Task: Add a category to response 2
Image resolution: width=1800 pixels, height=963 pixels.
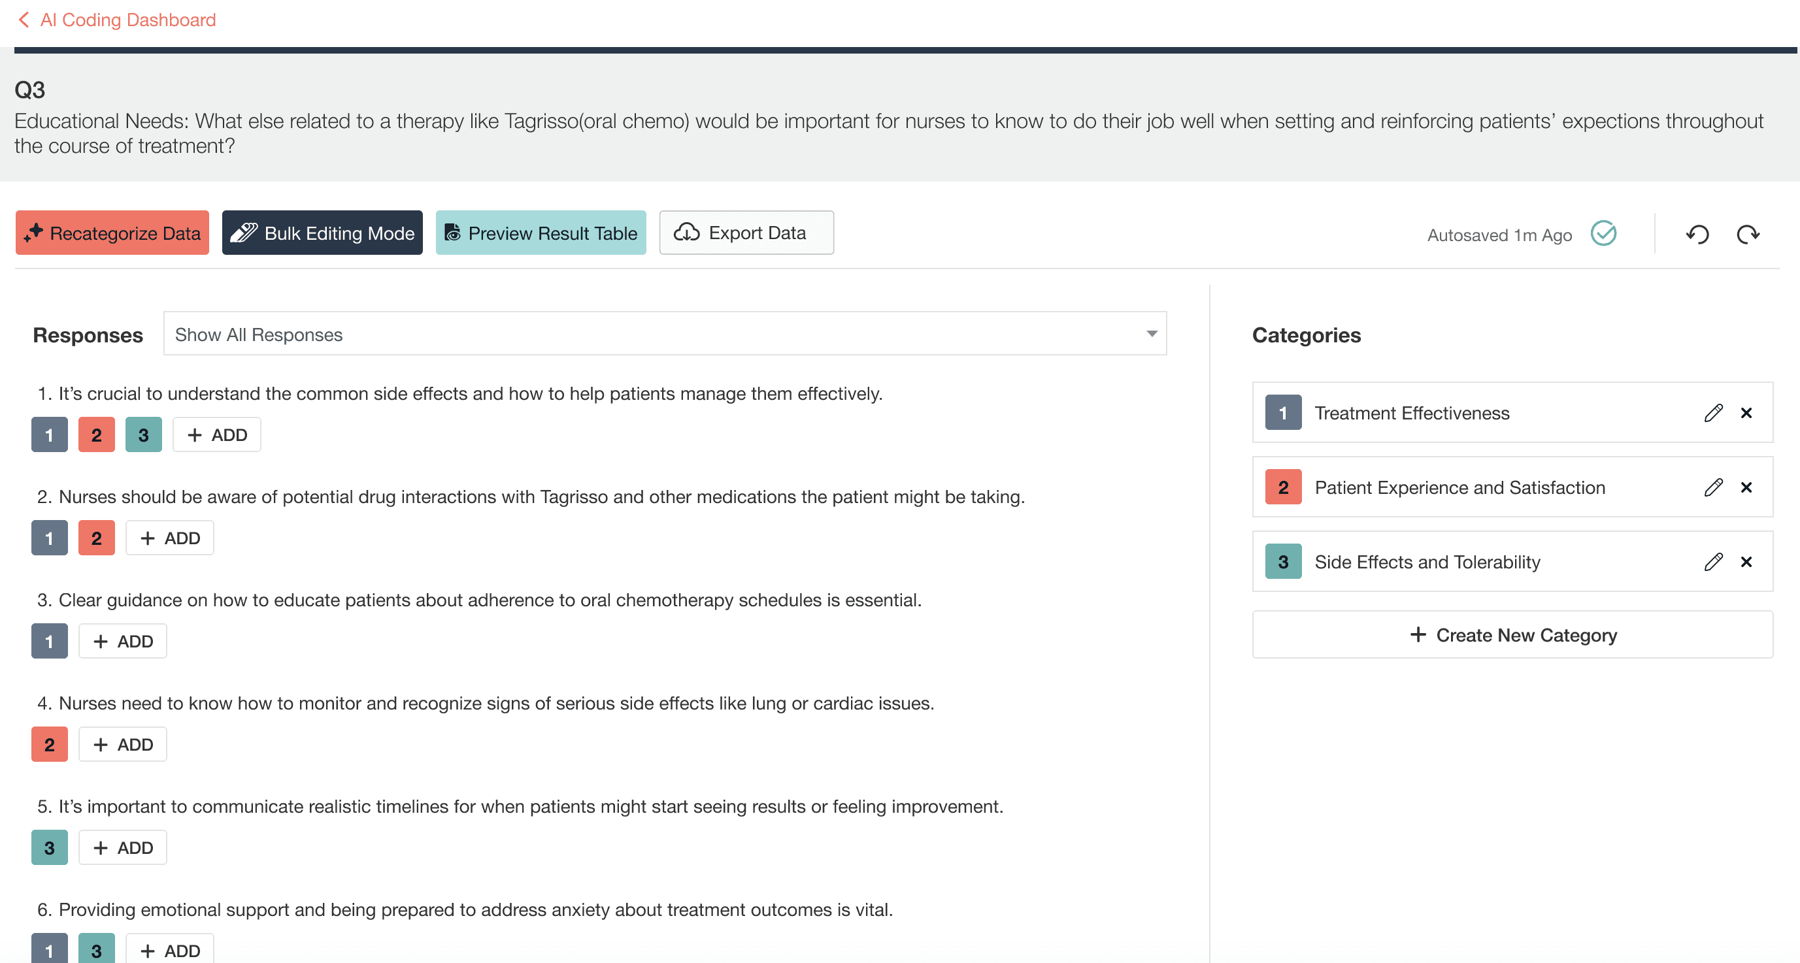Action: pos(170,538)
